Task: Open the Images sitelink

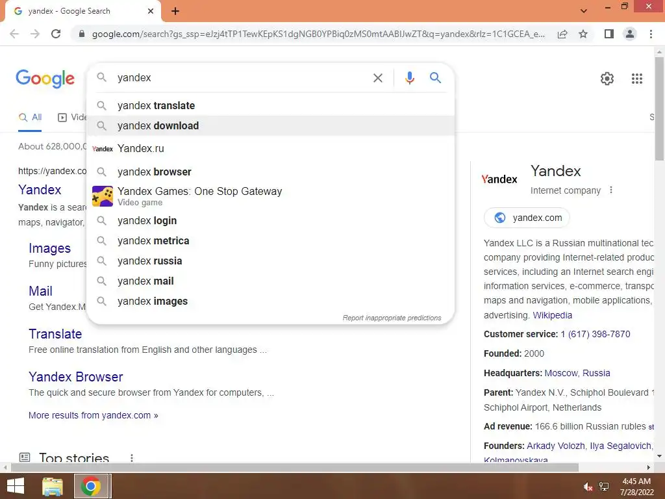Action: click(49, 248)
